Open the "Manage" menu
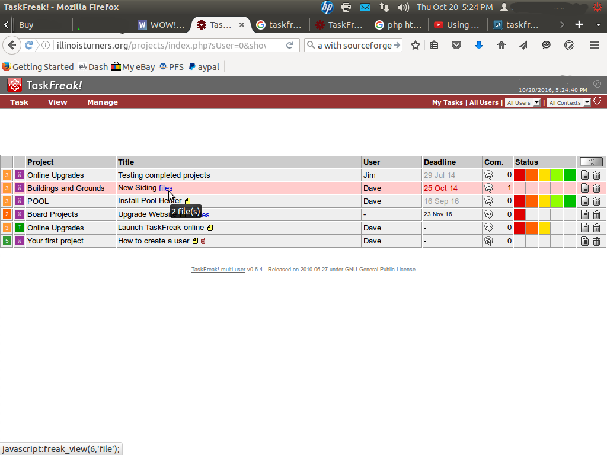This screenshot has height=455, width=607. tap(102, 102)
